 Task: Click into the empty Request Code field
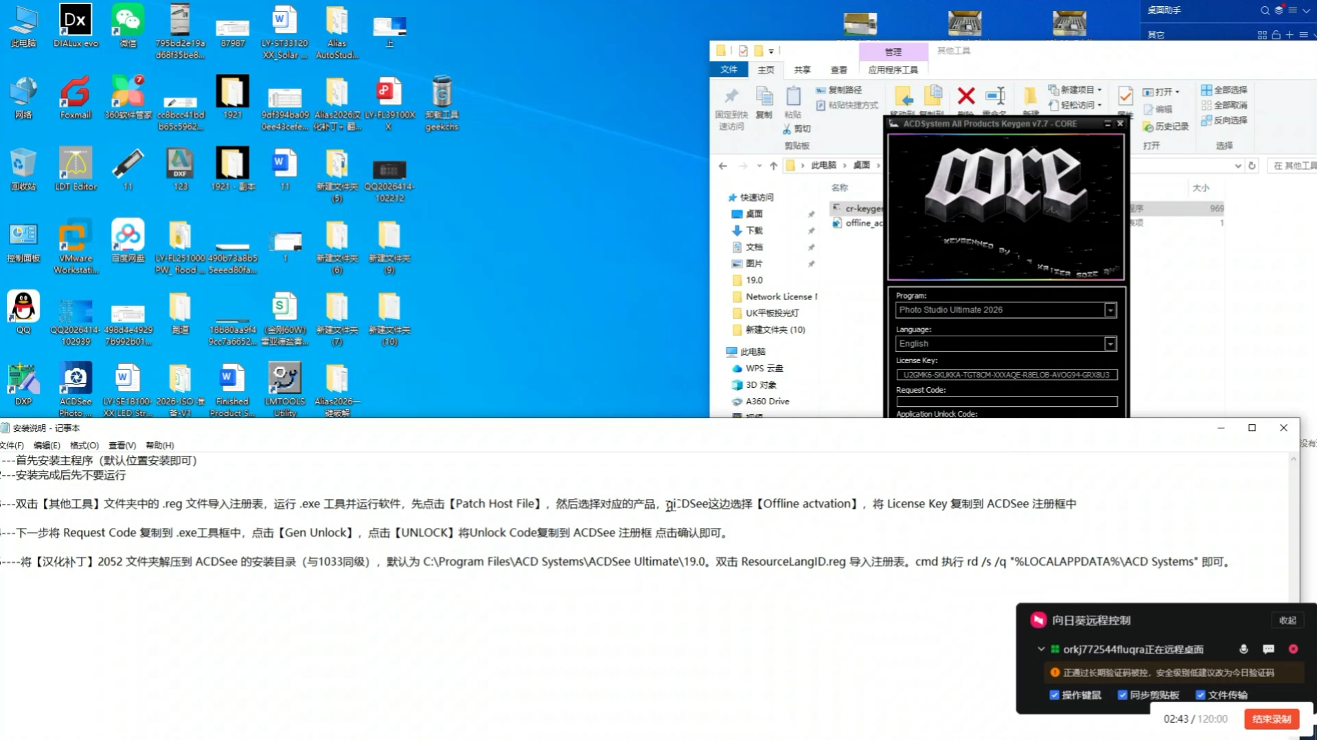(1007, 402)
